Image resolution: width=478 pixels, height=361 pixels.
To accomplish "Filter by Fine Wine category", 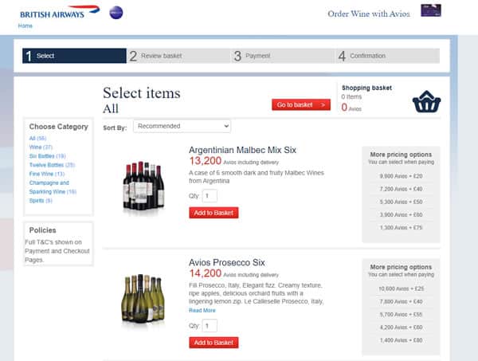I will point(47,174).
